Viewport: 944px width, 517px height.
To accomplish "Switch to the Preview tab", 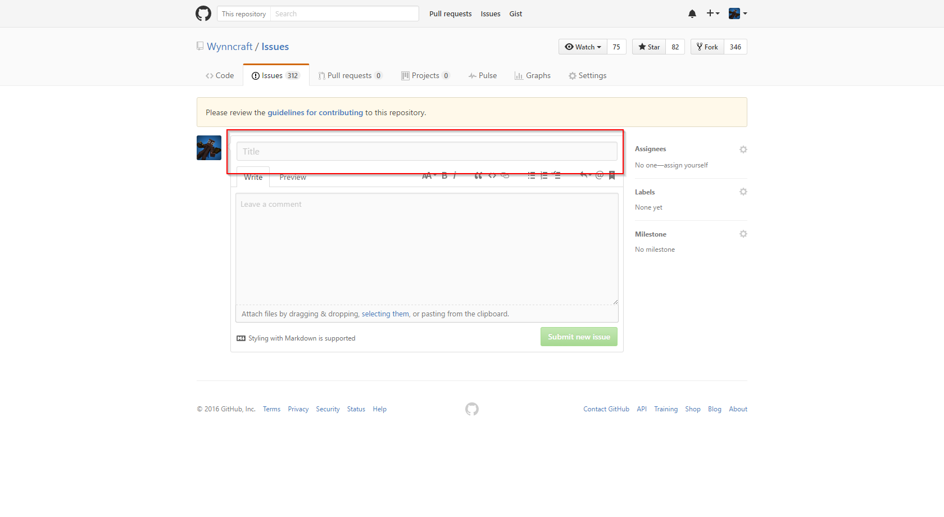I will 293,177.
